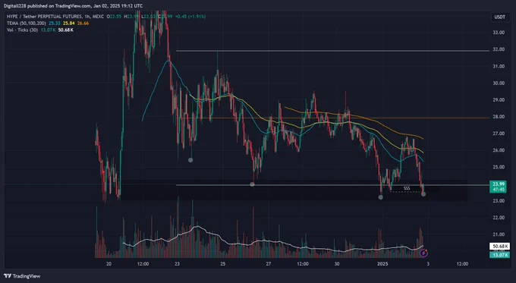Click the 20 date label on time axis

point(109,264)
